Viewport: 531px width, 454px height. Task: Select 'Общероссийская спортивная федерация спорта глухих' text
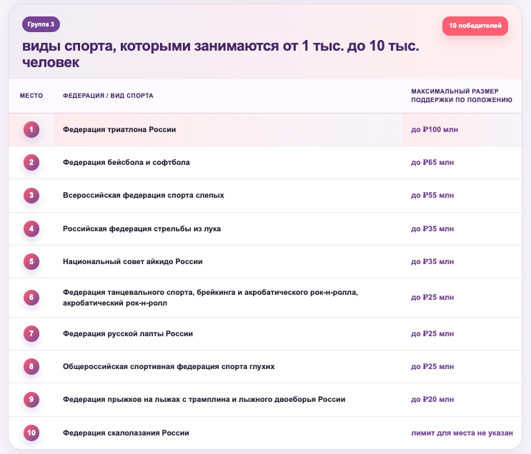[x=169, y=366]
